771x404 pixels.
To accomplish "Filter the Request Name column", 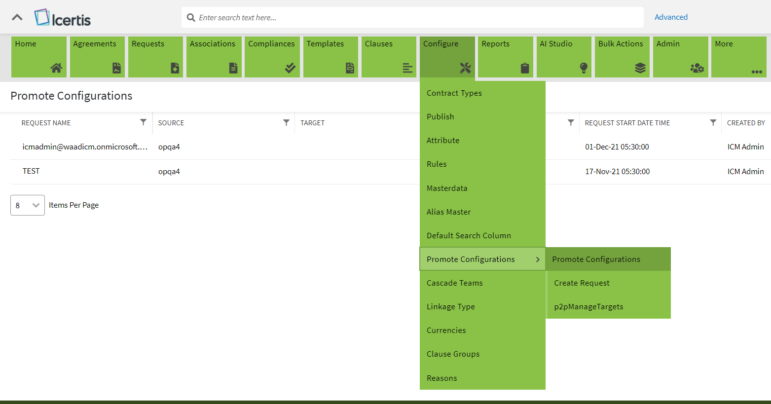I will [x=143, y=122].
